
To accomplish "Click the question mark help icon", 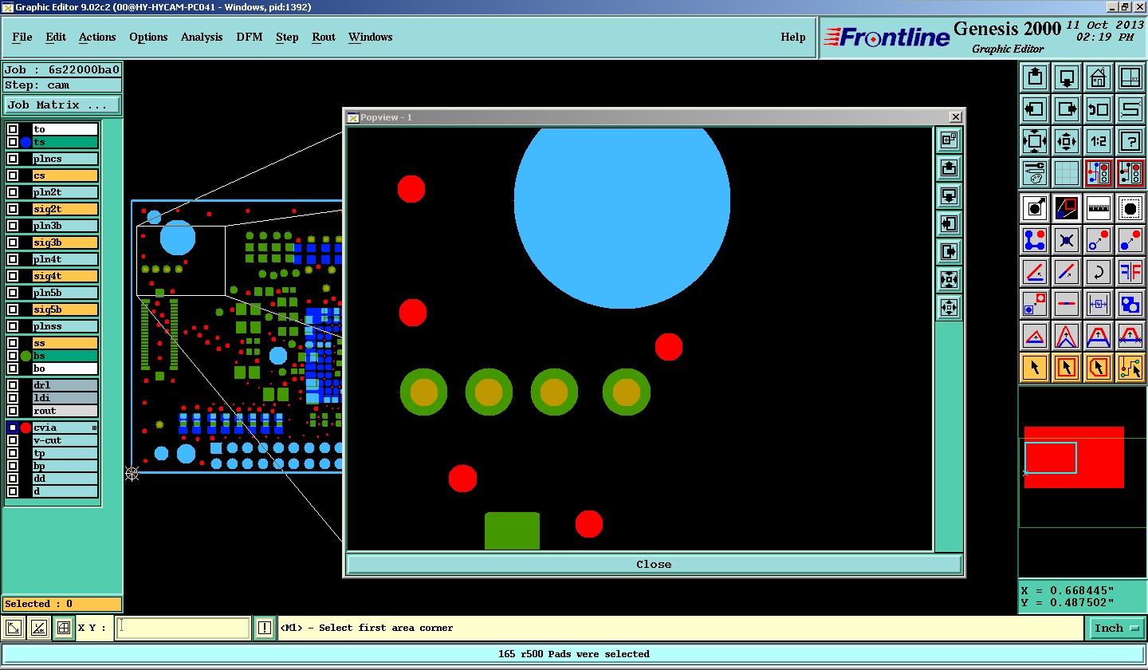I will click(1130, 141).
